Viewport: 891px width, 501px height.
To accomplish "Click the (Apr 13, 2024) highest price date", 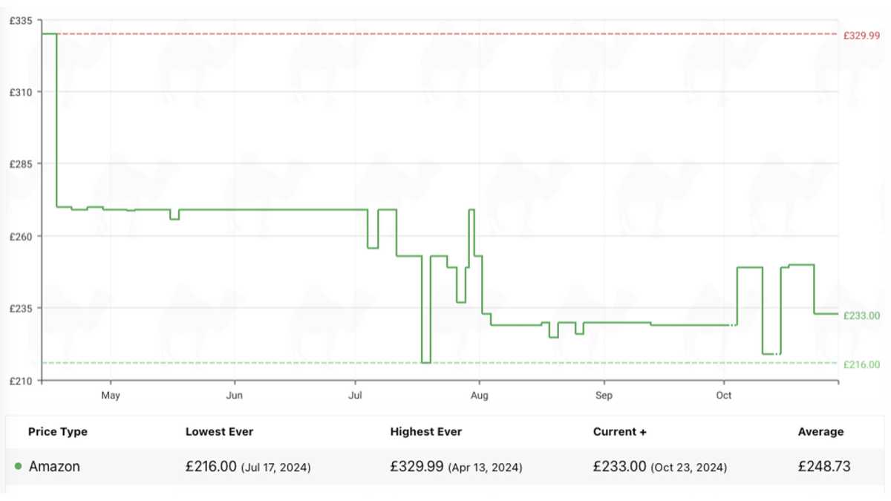I will pyautogui.click(x=485, y=468).
